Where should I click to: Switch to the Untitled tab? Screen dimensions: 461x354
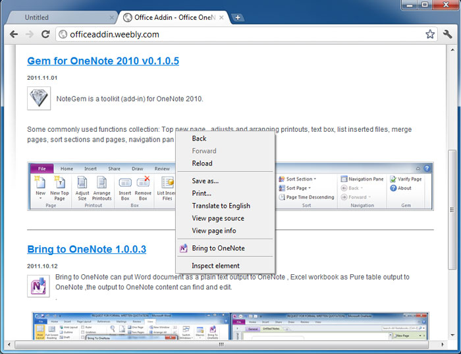(x=61, y=17)
